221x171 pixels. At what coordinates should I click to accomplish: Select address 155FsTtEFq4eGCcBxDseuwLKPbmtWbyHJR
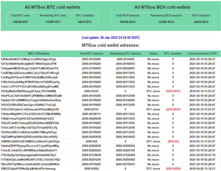30,109
